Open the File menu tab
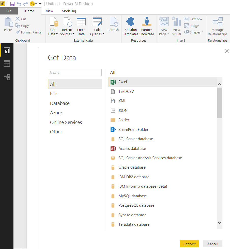 pyautogui.click(x=9, y=11)
